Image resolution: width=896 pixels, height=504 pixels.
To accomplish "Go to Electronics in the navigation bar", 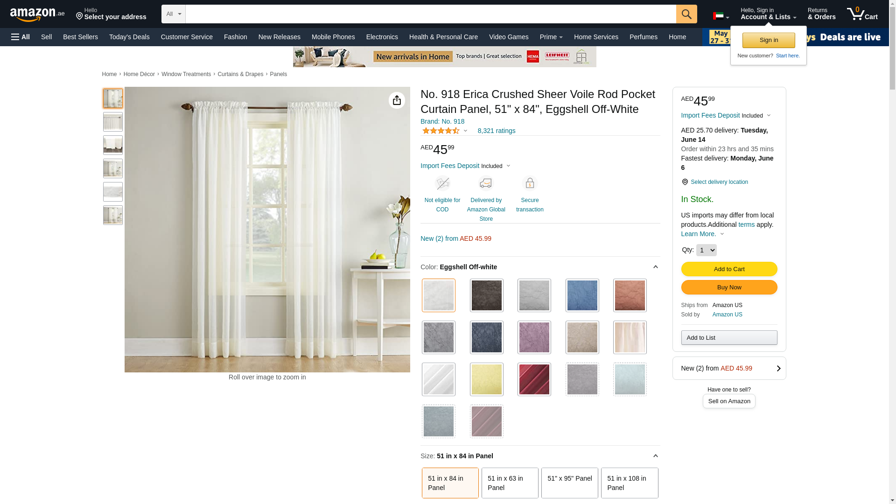I will tap(382, 37).
